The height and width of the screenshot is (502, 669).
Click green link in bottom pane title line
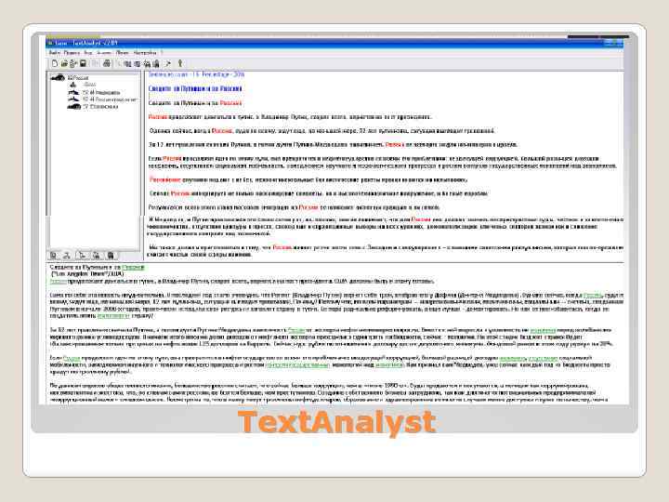click(133, 267)
